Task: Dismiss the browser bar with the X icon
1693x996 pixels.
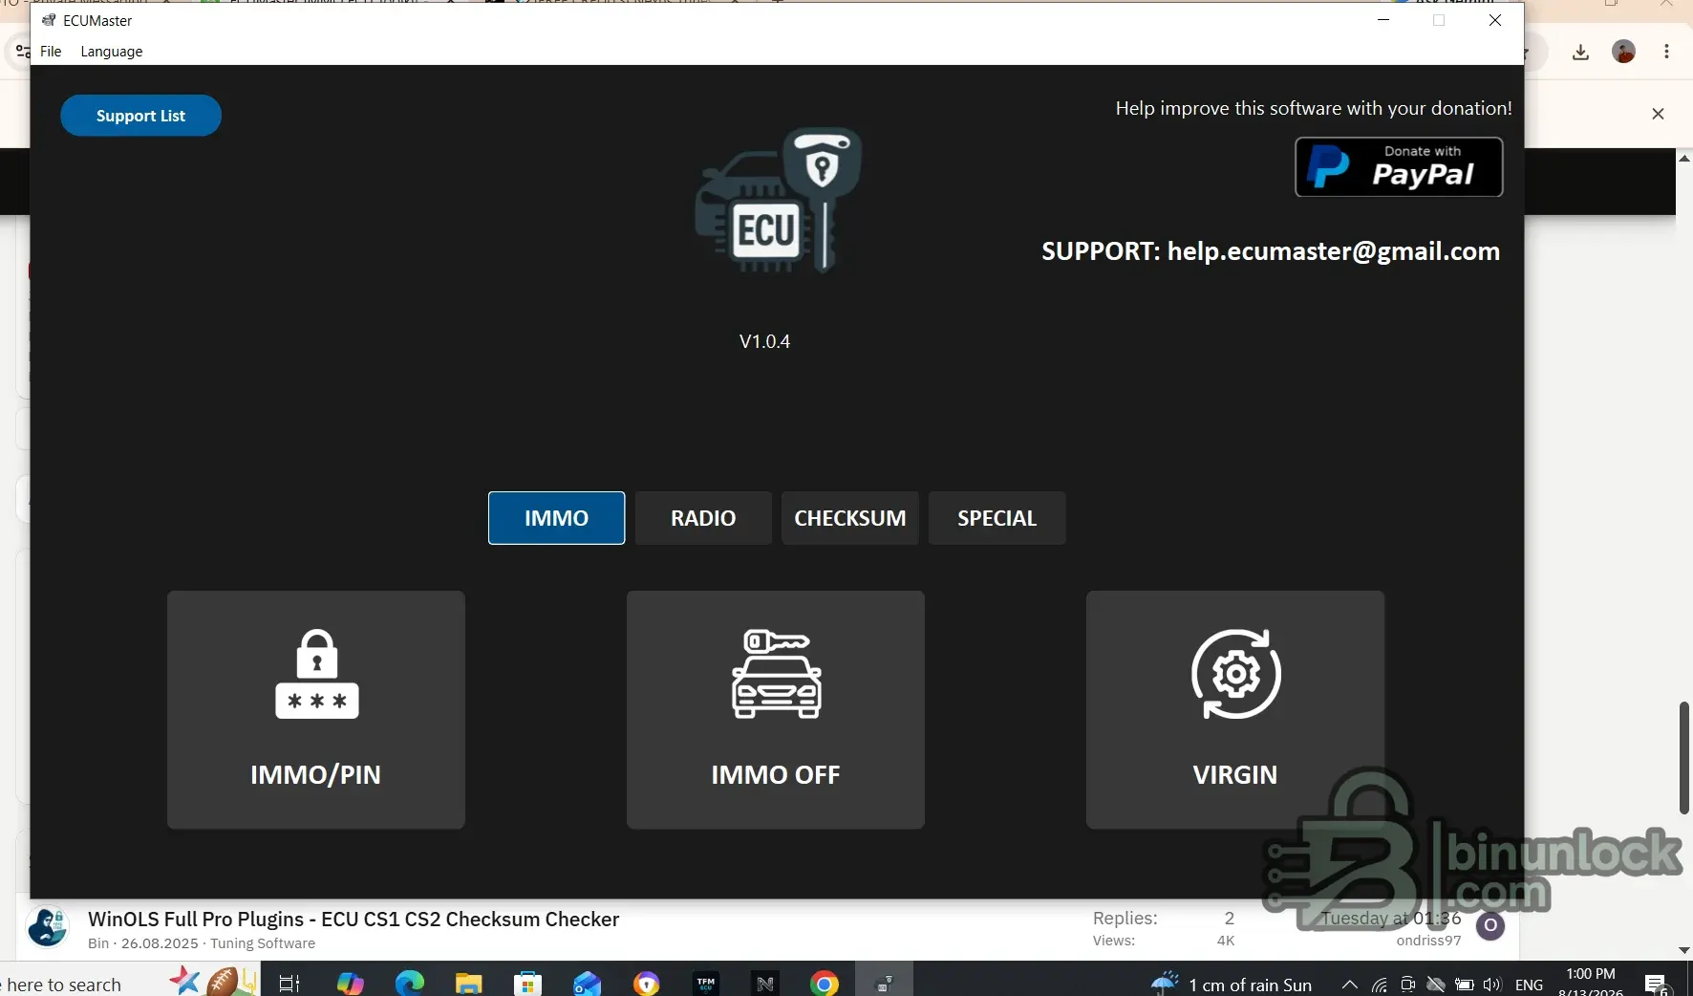Action: click(1659, 114)
